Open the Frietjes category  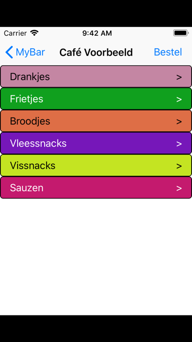point(96,99)
